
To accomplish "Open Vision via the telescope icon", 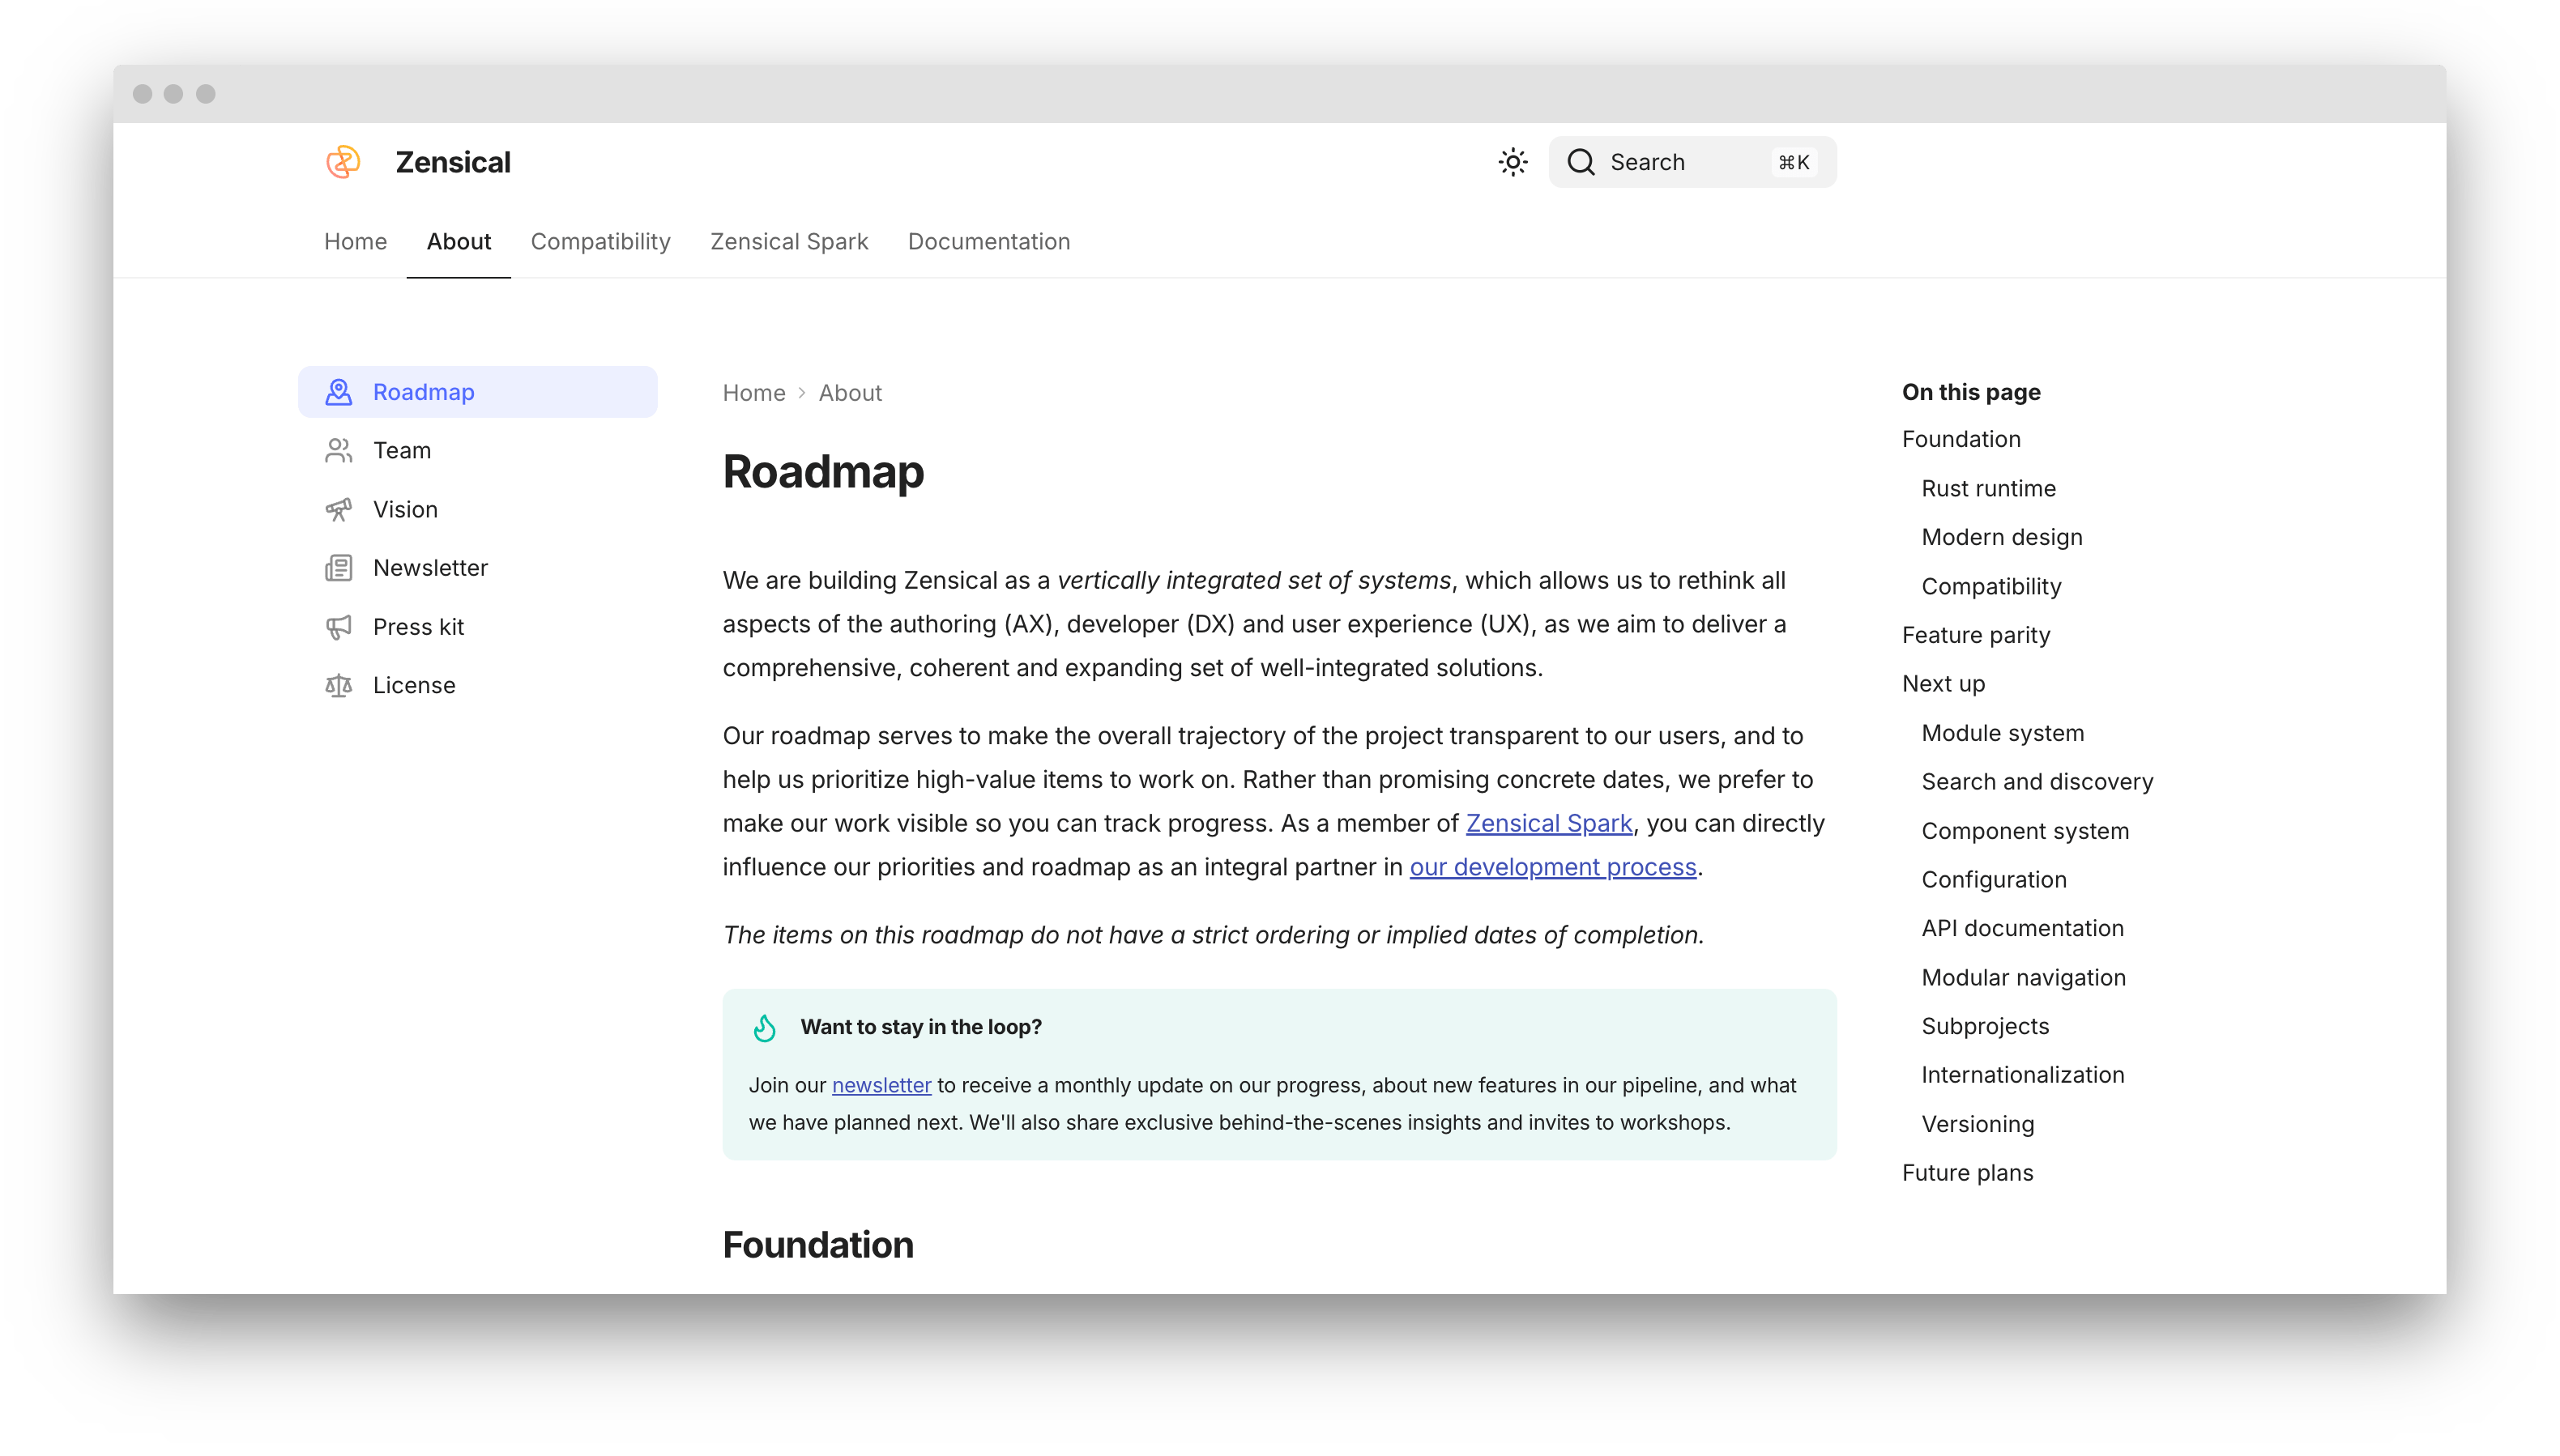I will click(338, 509).
